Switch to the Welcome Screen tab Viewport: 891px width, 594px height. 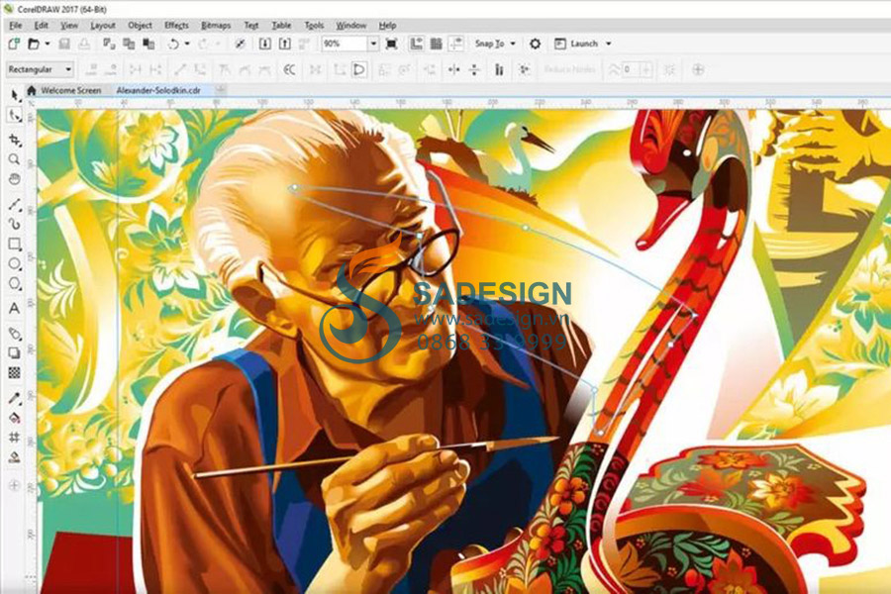click(65, 90)
